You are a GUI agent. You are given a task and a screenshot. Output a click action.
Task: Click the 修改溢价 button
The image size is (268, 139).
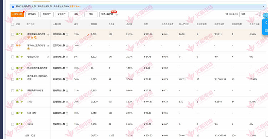click(x=32, y=14)
